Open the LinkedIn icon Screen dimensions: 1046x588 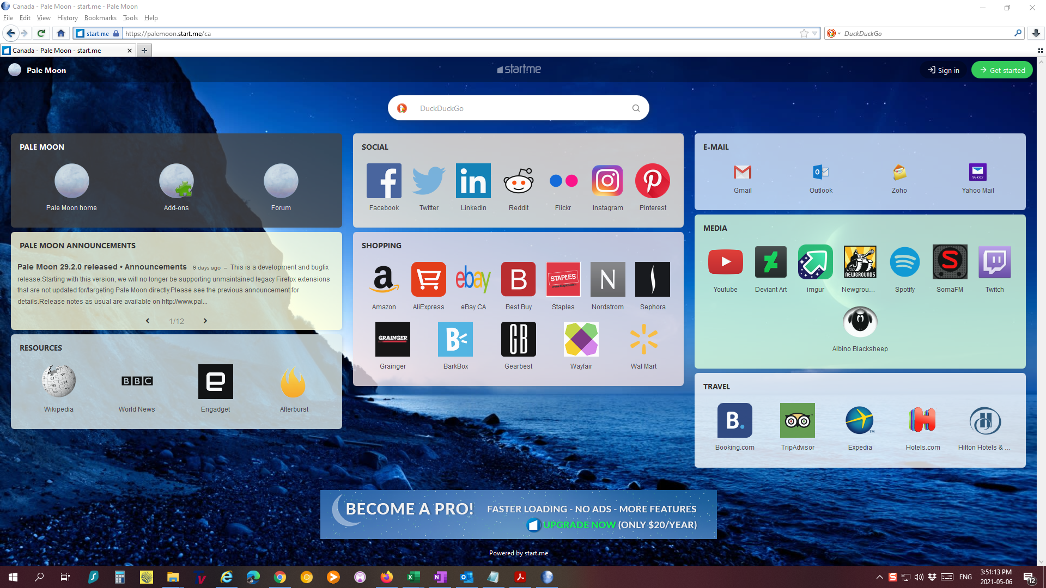(473, 181)
